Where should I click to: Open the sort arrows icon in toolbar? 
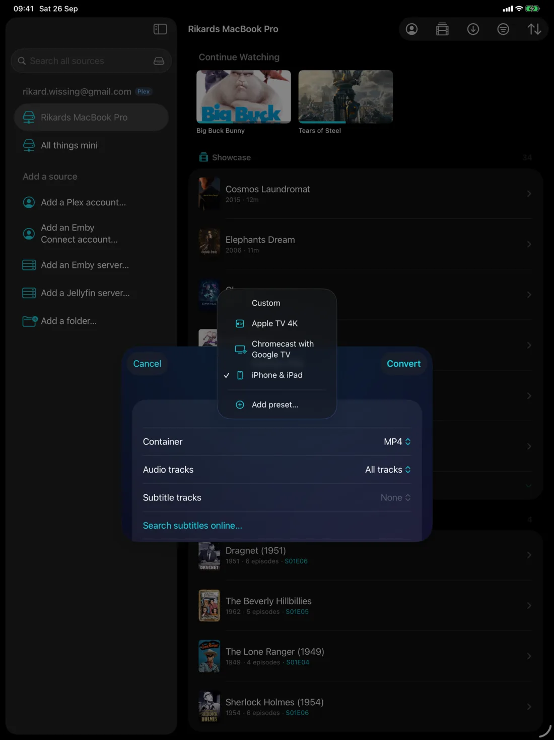[x=534, y=29]
